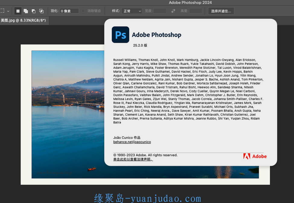Screen dimensions: 294x203
Task: Click the Adobe logo in the dialog
Action: pyautogui.click(x=255, y=156)
